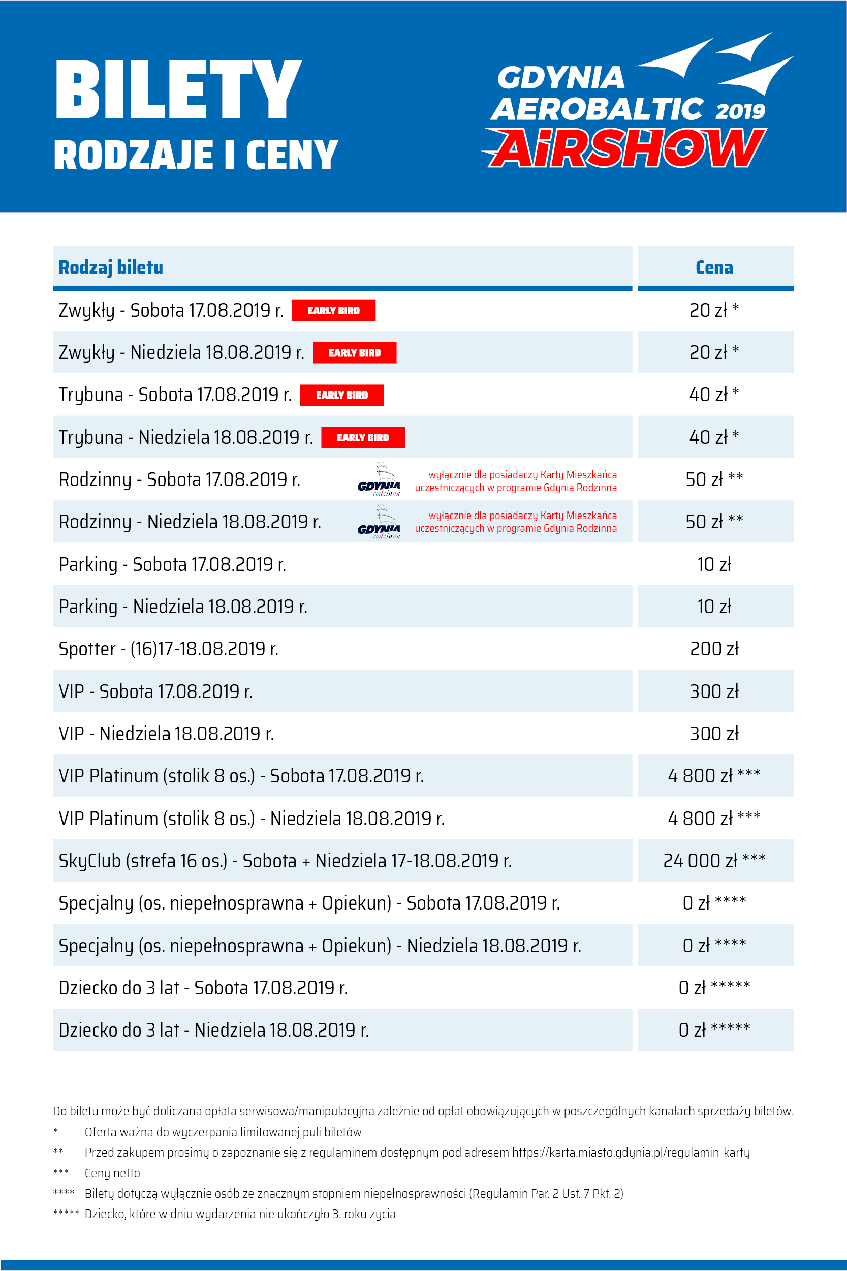Screen dimensions: 847x1271
Task: Select the VIP - Niedziela 18.08.2019 ticket
Action: click(166, 734)
